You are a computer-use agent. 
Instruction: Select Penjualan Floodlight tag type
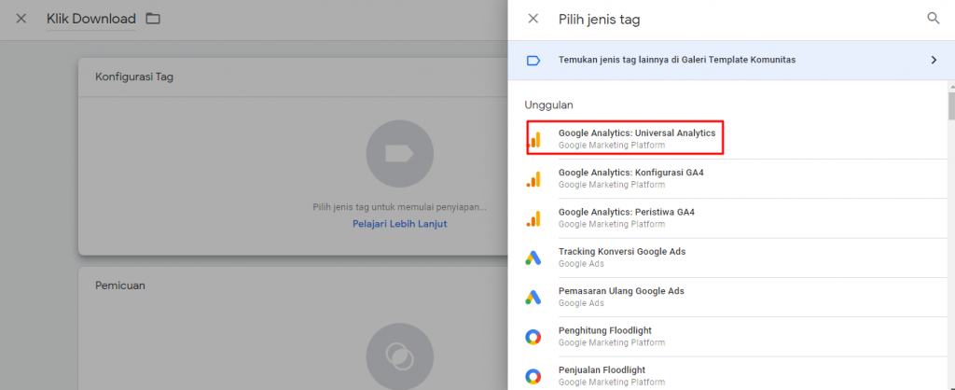coord(737,374)
